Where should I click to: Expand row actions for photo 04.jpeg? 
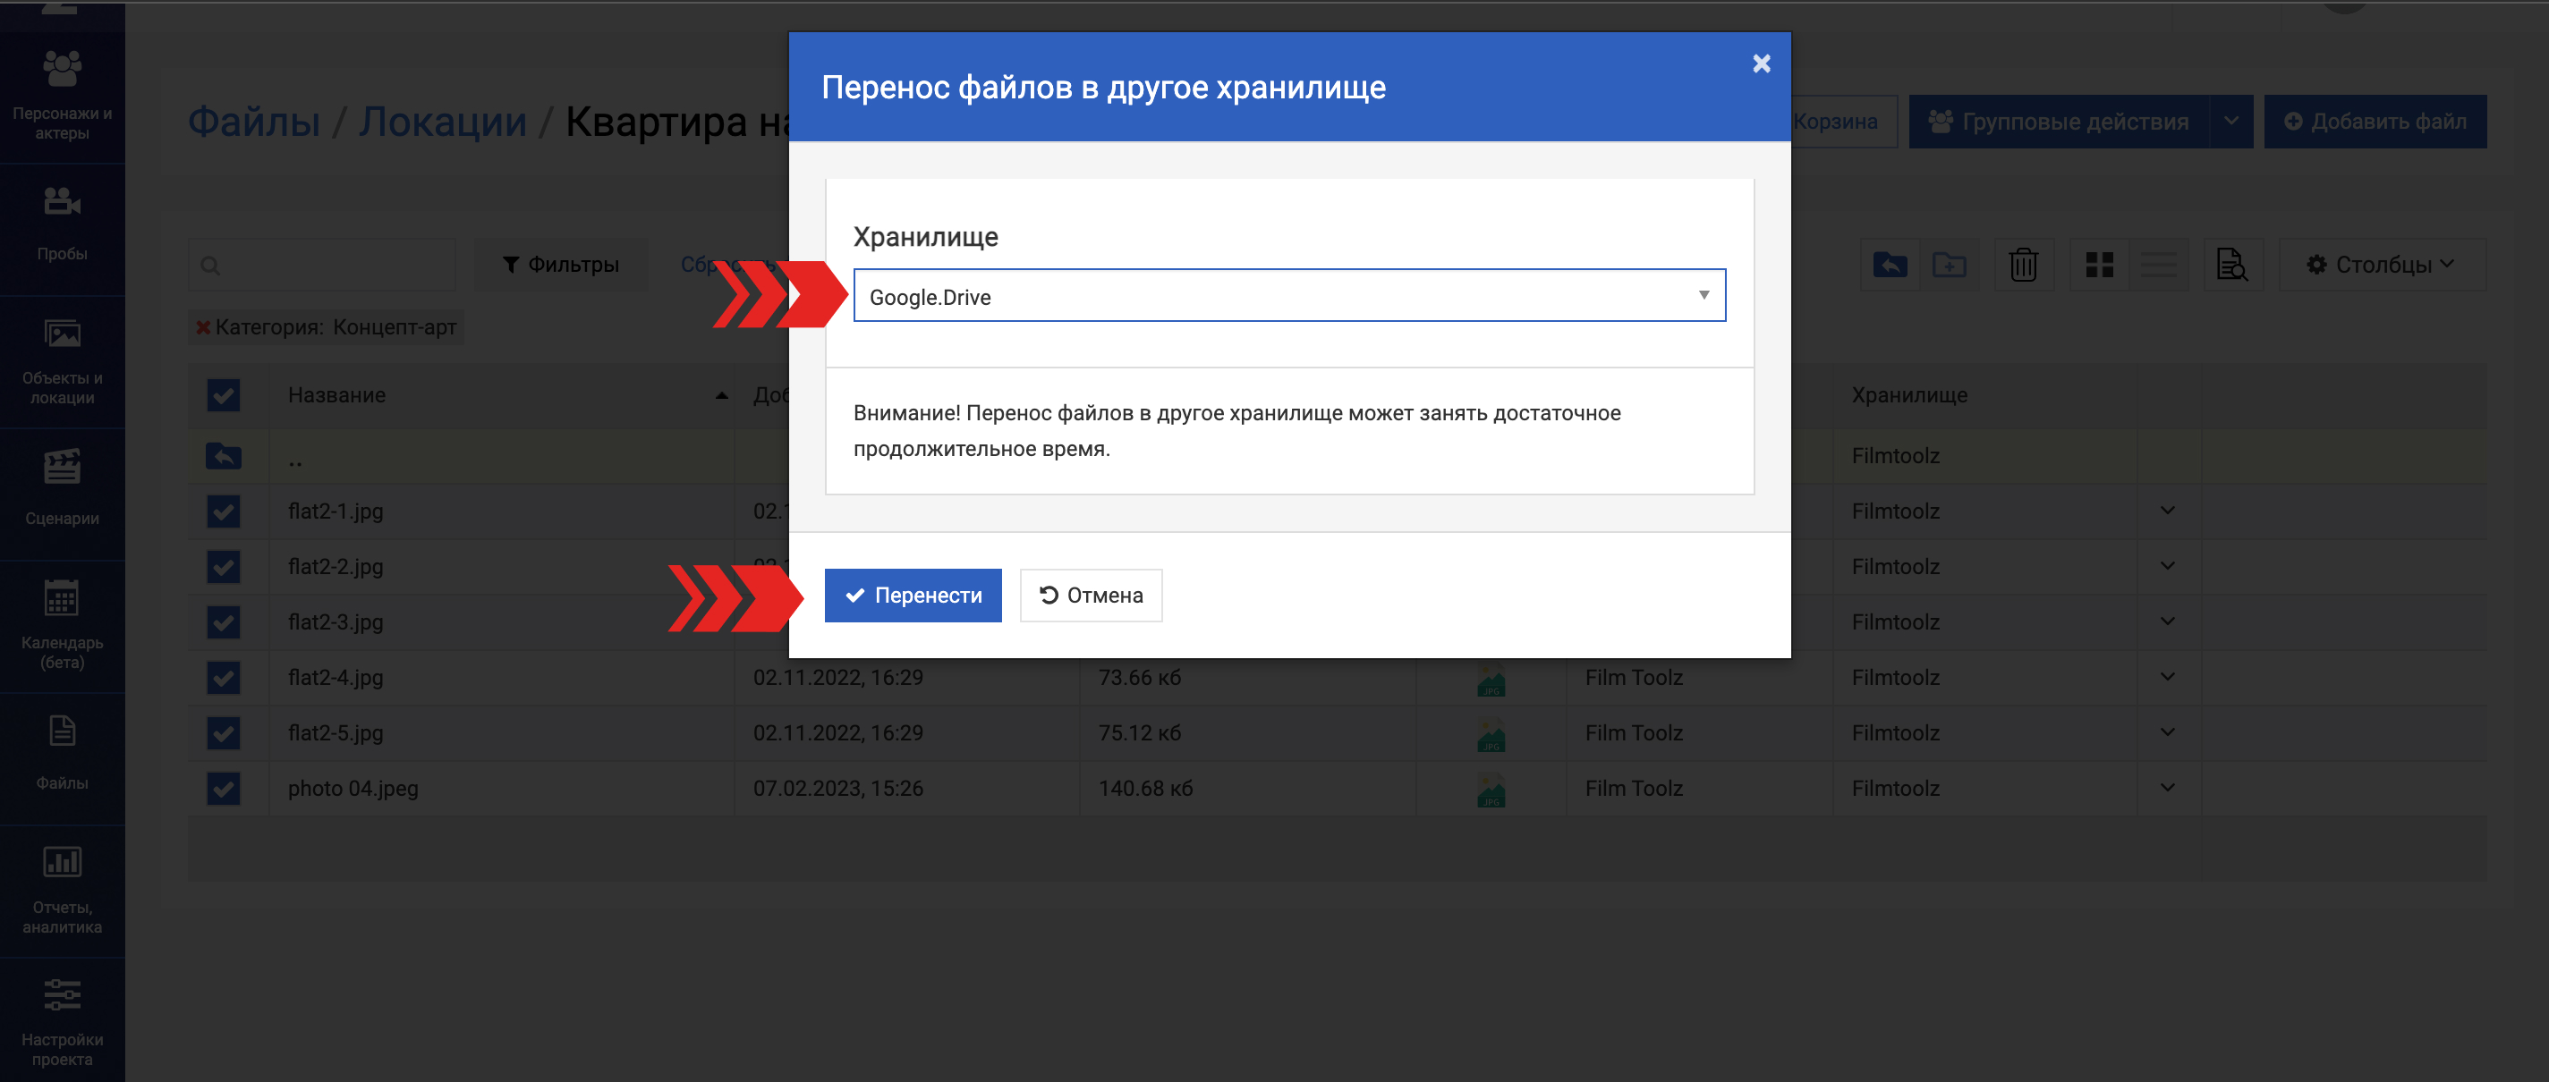coord(2168,787)
